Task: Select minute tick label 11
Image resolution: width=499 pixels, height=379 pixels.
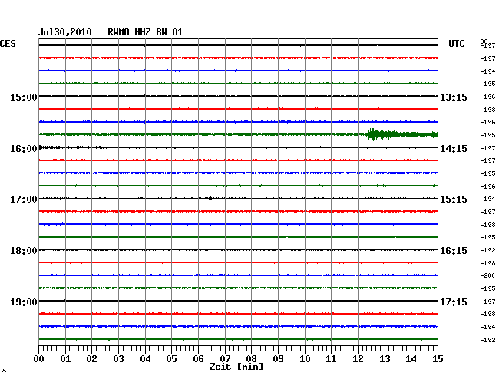Action: tap(331, 358)
